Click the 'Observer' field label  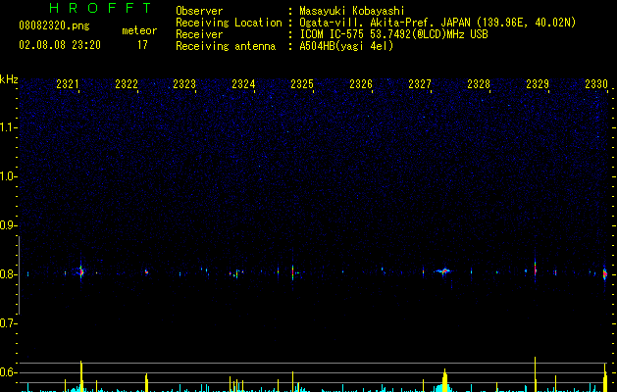pyautogui.click(x=199, y=11)
